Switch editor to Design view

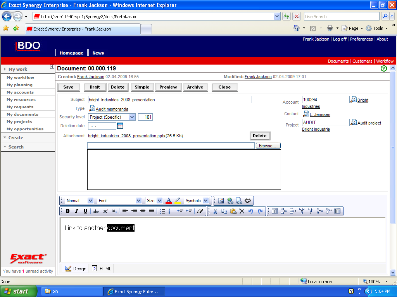(76, 268)
